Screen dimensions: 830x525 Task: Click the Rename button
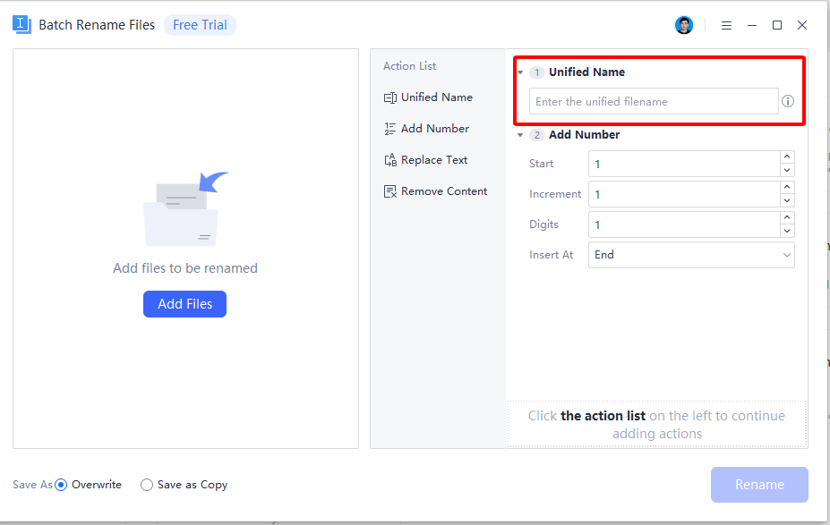click(x=758, y=484)
